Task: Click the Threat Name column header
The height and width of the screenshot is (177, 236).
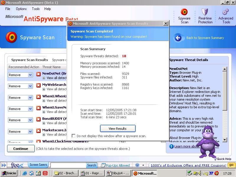Action: click(x=51, y=67)
